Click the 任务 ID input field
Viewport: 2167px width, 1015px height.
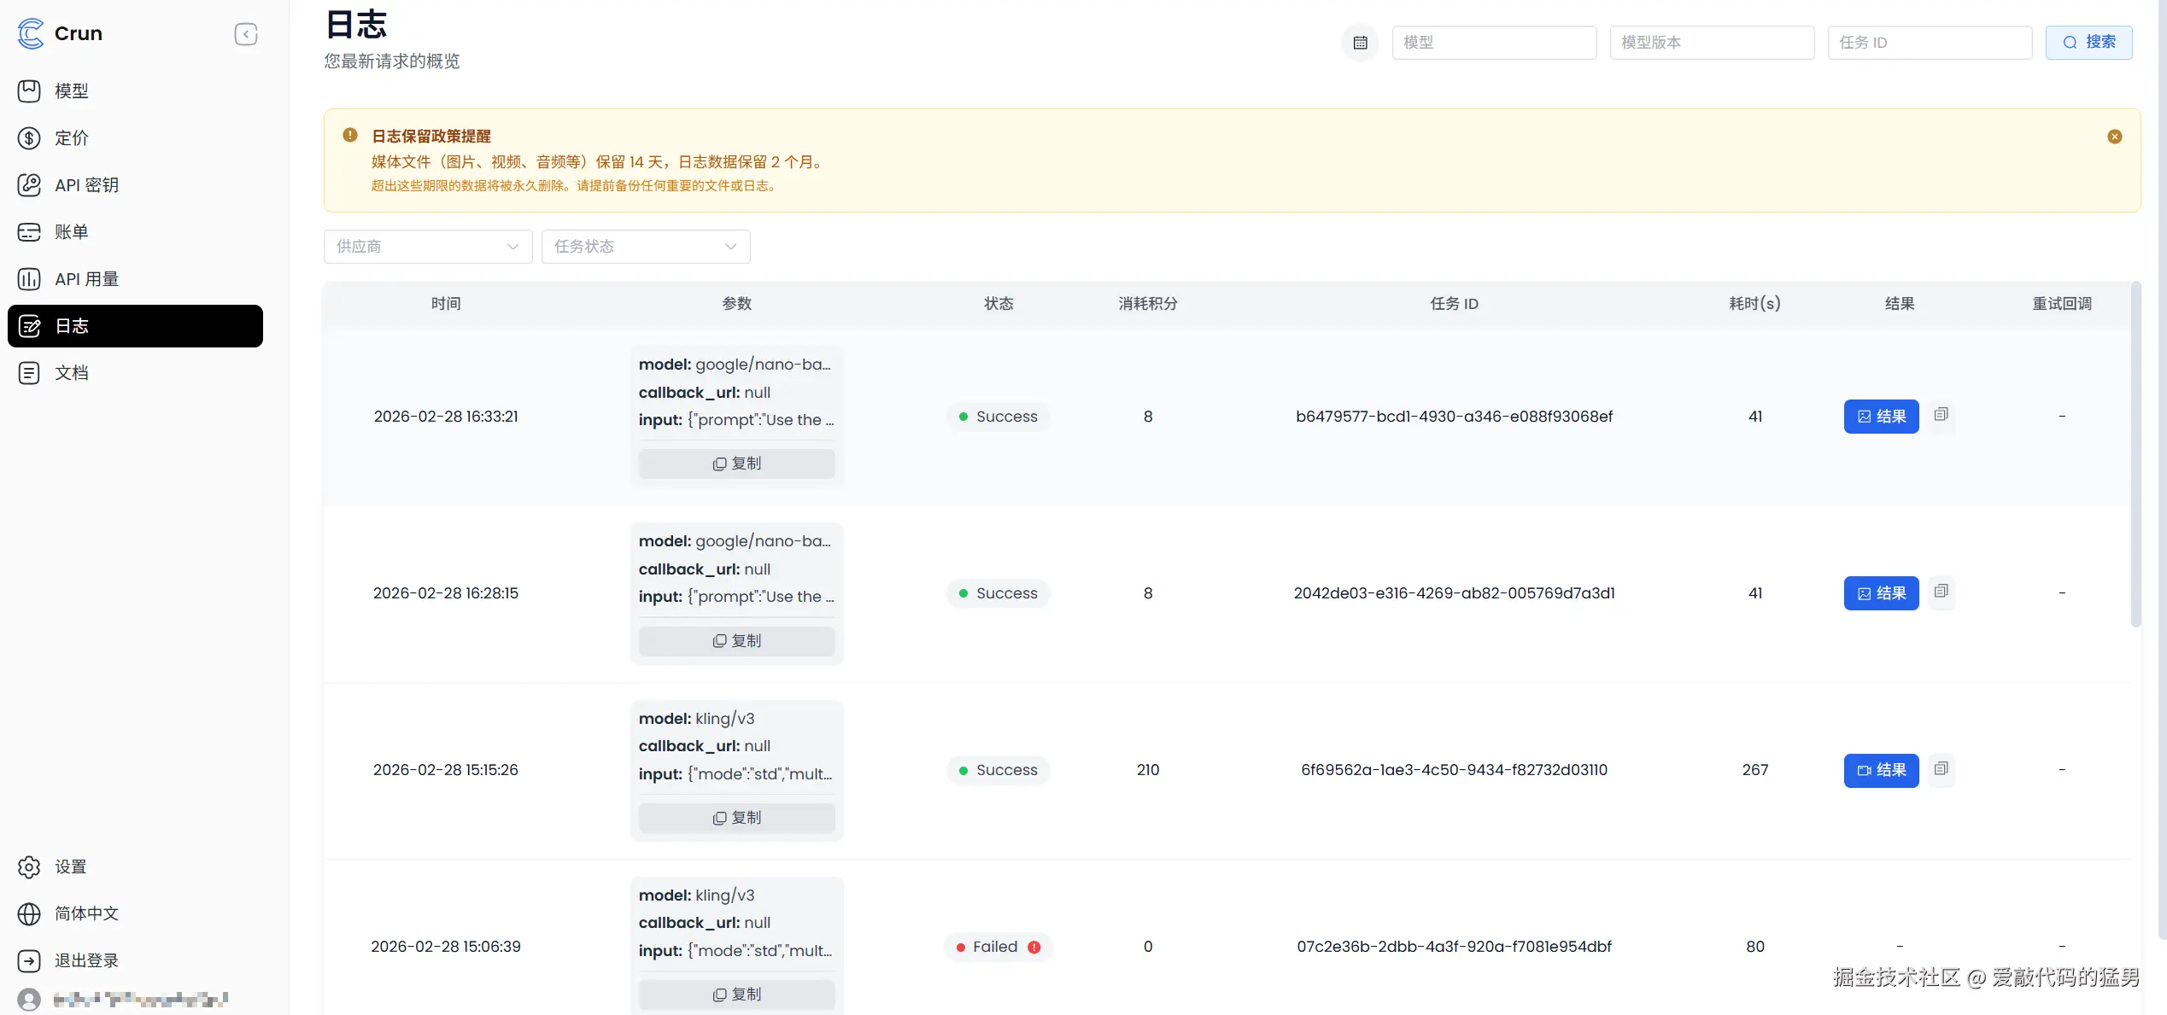pos(1930,42)
